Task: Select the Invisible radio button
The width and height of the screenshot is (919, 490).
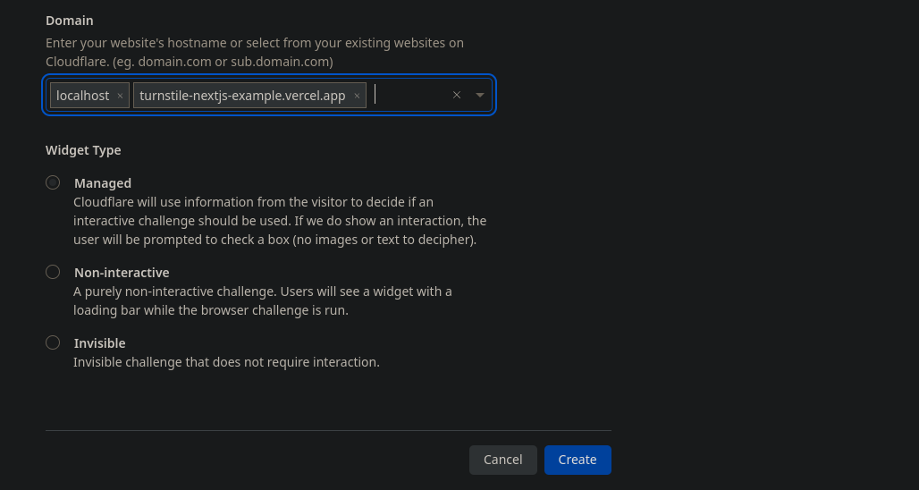Action: pyautogui.click(x=53, y=342)
